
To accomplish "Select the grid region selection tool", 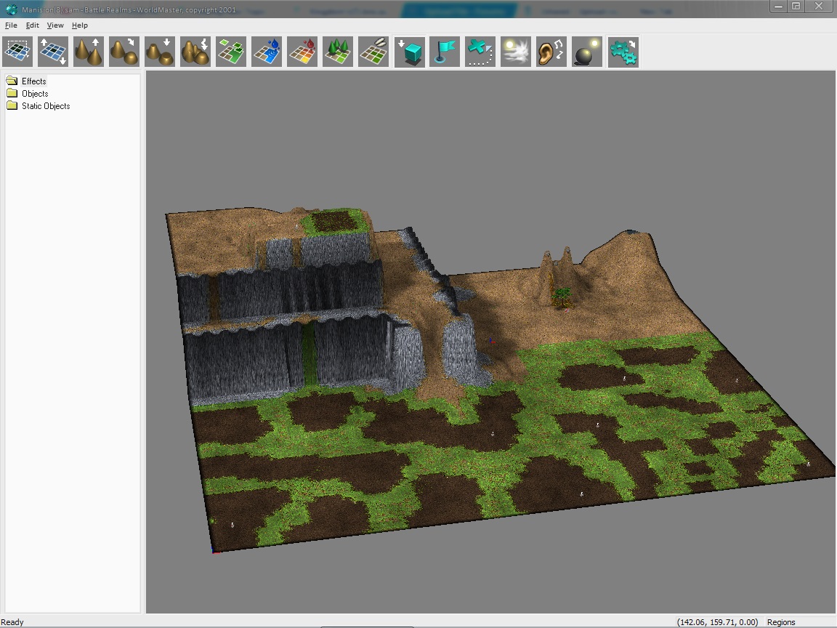I will click(x=17, y=52).
